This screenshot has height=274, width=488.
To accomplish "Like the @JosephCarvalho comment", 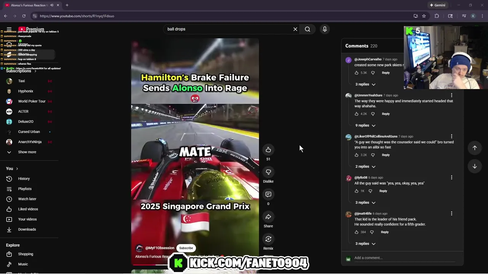I will point(356,73).
